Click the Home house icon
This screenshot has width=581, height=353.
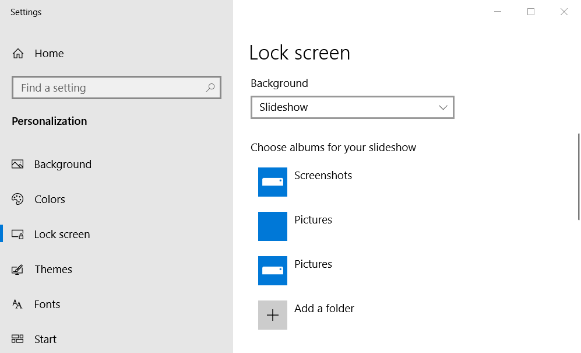18,53
